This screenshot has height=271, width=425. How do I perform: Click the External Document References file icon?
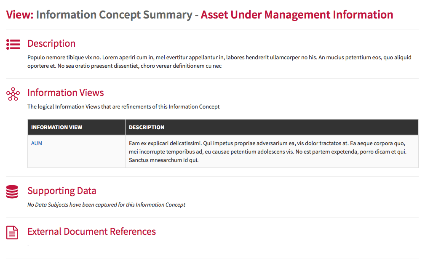click(x=12, y=233)
